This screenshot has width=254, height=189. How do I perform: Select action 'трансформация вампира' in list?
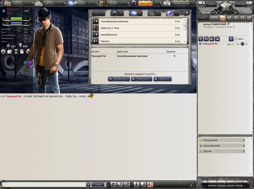pos(137,21)
